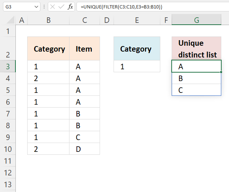This screenshot has height=192, width=229.
Task: Click cell B9 containing 1
Action: [x=49, y=137]
